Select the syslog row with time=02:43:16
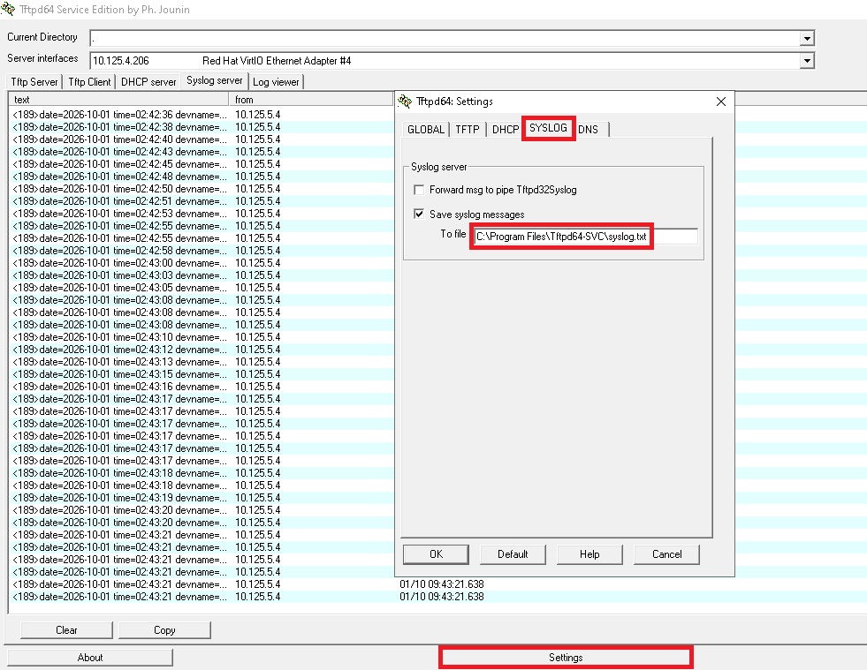 (202, 387)
